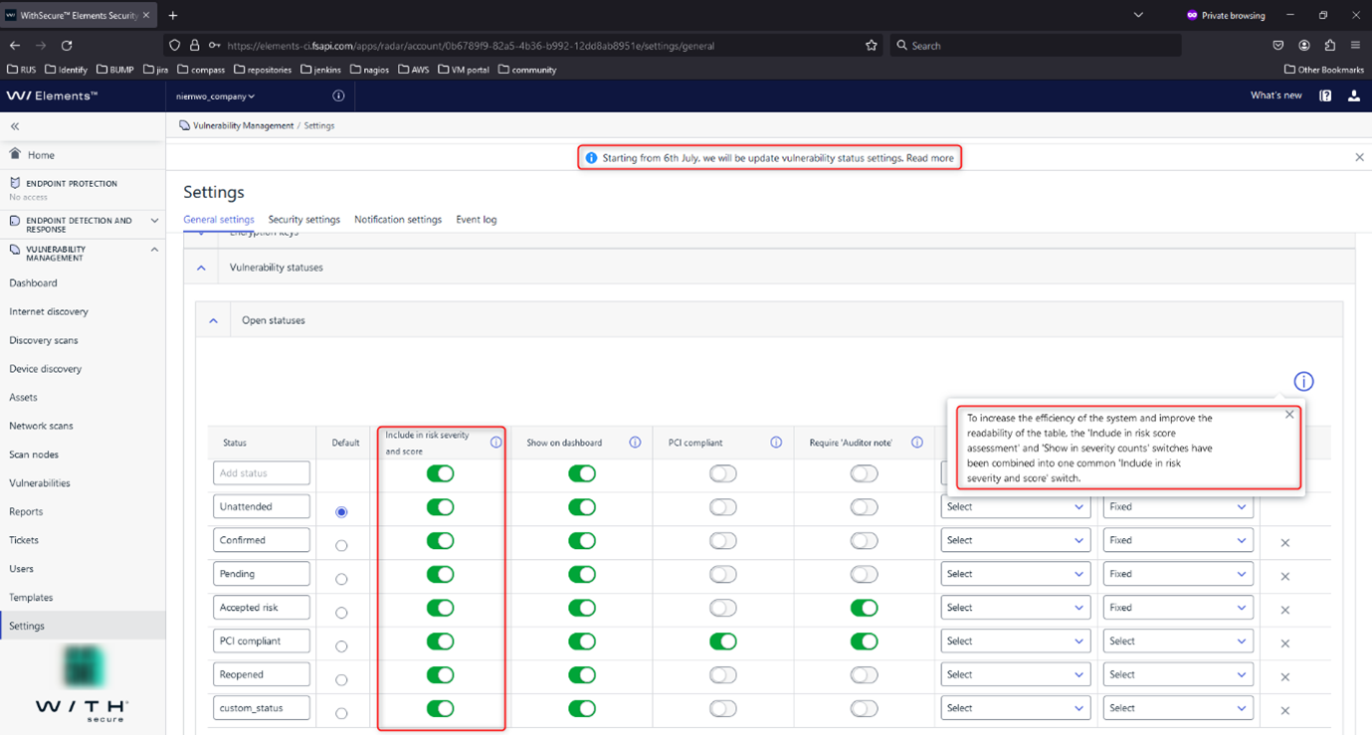Click info icon beside Show on dashboard

coord(635,443)
